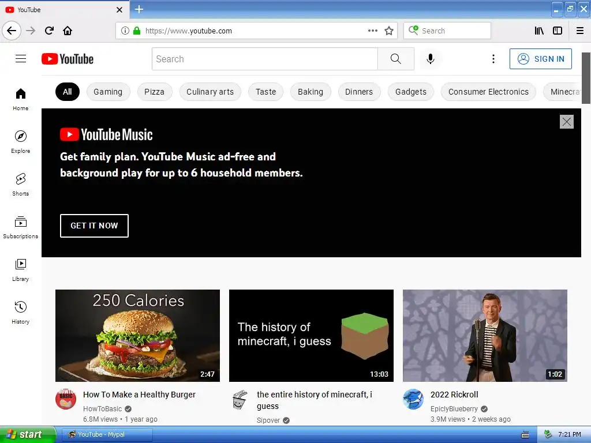591x443 pixels.
Task: Click the green padlock security icon
Action: pyautogui.click(x=137, y=31)
